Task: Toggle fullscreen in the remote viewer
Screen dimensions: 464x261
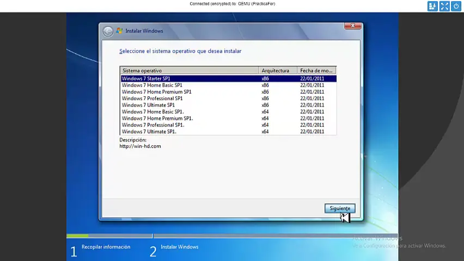Action: click(x=444, y=6)
